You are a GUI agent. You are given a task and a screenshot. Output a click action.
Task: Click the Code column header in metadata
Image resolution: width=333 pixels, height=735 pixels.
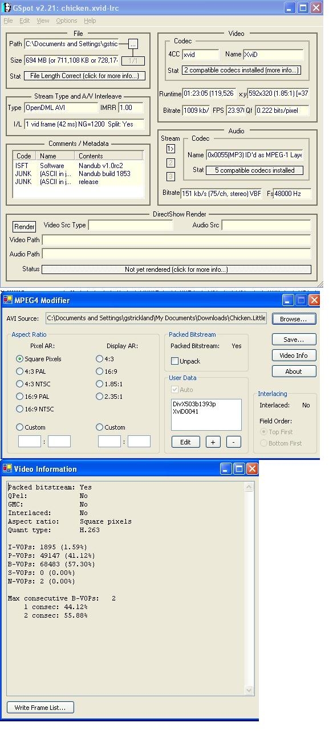pos(25,156)
